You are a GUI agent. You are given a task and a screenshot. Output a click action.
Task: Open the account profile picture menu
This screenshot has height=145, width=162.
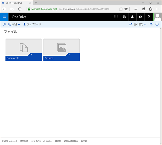(x=157, y=17)
